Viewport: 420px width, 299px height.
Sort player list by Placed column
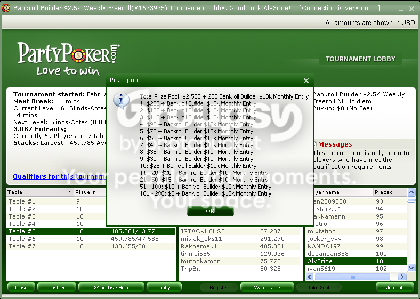(390, 192)
